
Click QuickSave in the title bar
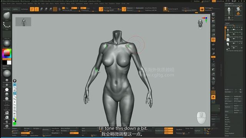(197, 1)
